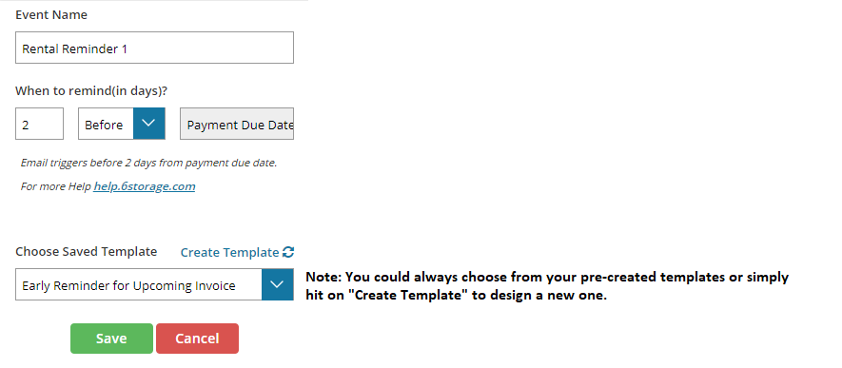Click the reminder days number field
The width and height of the screenshot is (842, 368).
(39, 124)
